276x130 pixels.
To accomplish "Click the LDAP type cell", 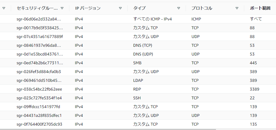I will (138, 80).
